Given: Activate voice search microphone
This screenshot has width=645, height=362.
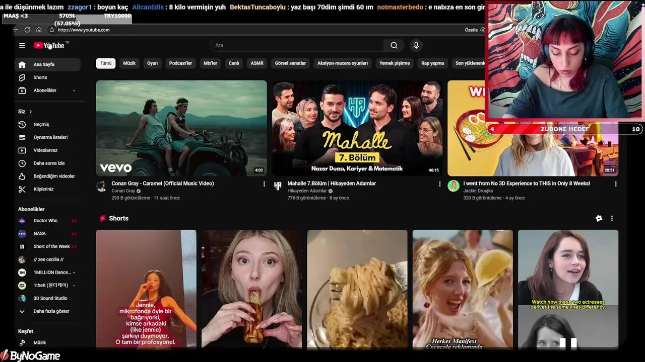Looking at the screenshot, I should 416,45.
